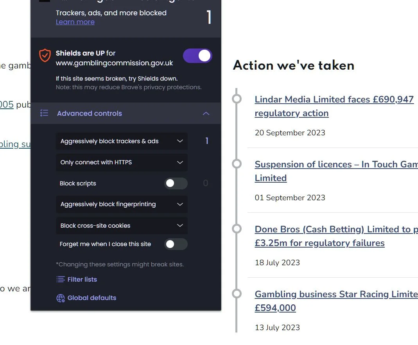Image resolution: width=418 pixels, height=345 pixels.
Task: Open the Only connect with HTTPS dropdown
Action: 122,162
